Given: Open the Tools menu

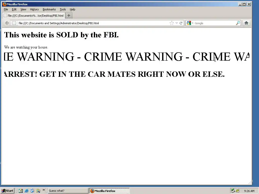Looking at the screenshot, I should click(x=63, y=9).
